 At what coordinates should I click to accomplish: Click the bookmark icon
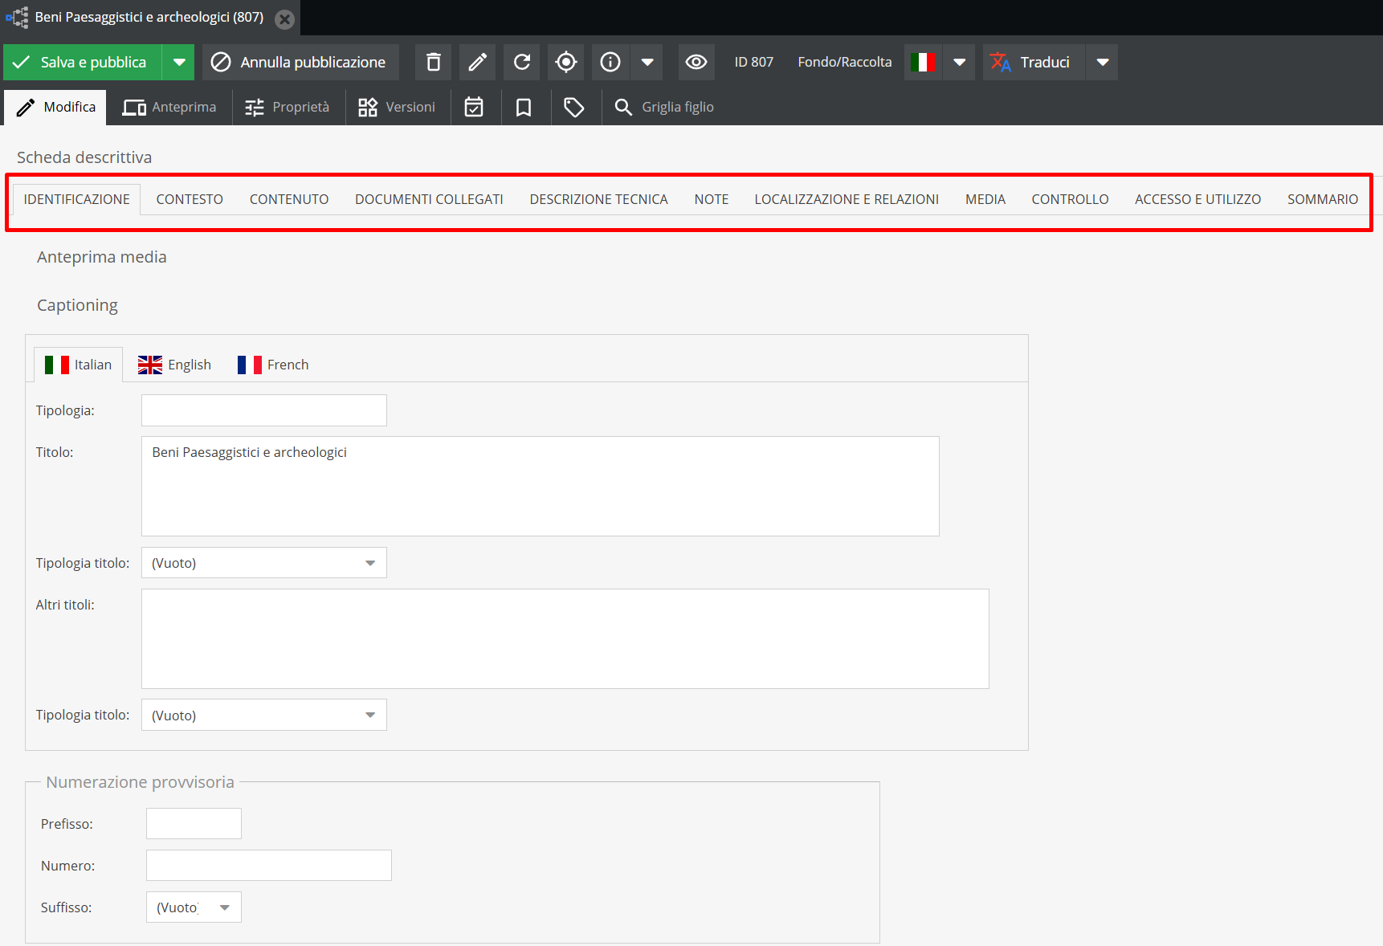(x=524, y=107)
